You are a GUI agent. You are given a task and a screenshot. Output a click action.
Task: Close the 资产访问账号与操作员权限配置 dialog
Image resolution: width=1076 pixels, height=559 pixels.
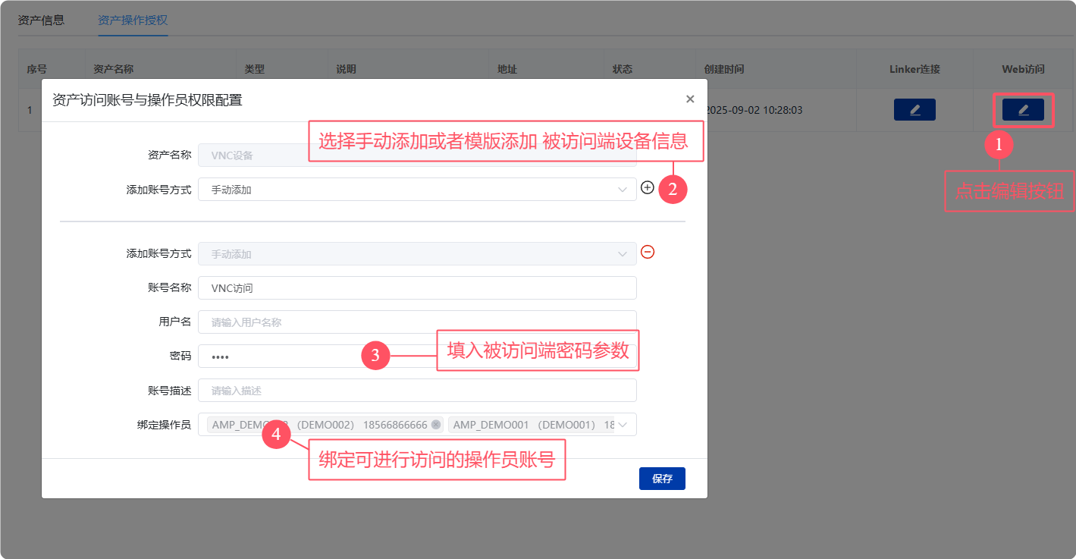coord(690,99)
